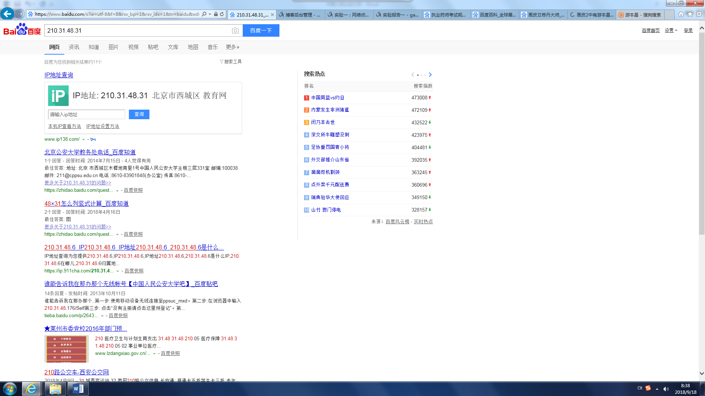705x396 pixels.
Task: Switch to the 图片 search tab
Action: coord(113,47)
